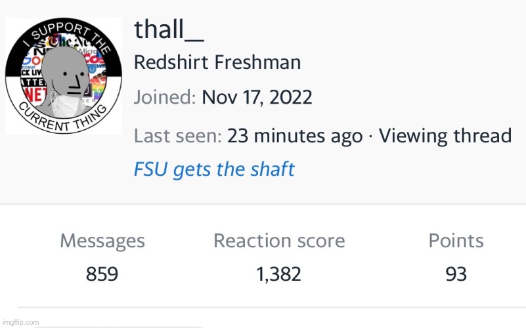This screenshot has height=328, width=526.
Task: Click the Reaction score label
Action: 279,241
